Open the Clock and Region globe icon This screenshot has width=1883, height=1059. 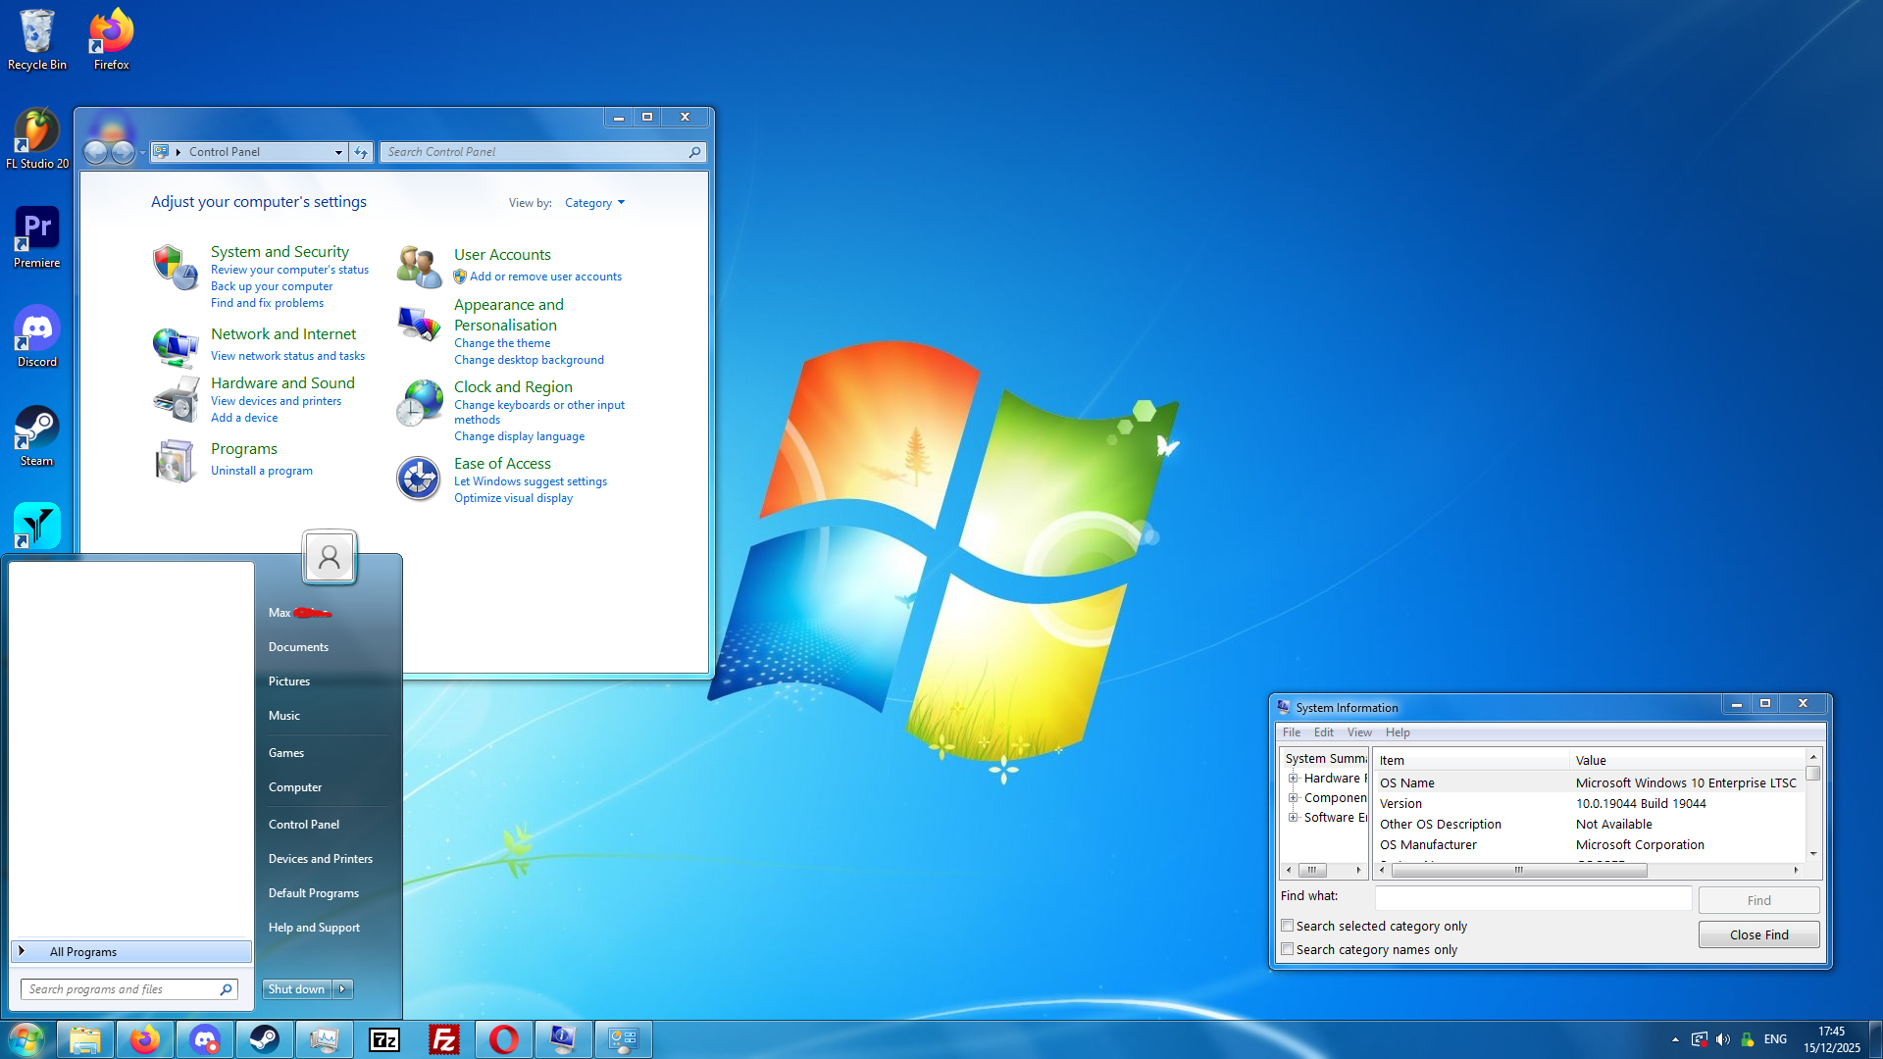coord(420,403)
